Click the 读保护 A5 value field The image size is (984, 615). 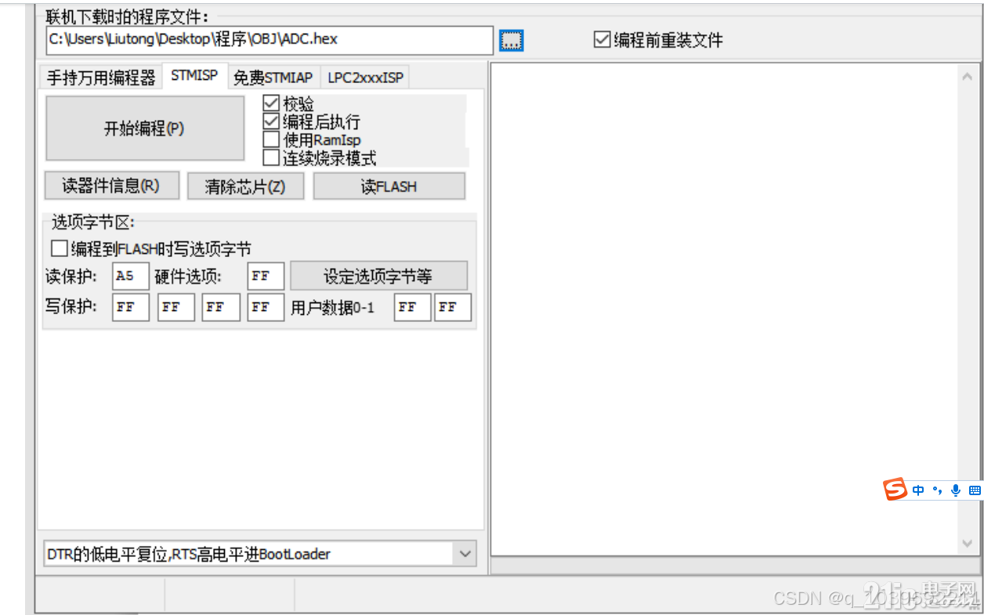coord(131,276)
